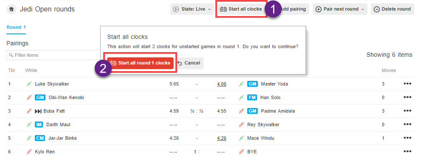Click the skip-forward icon beside Boba Fett
The image size is (429, 163).
(x=38, y=111)
